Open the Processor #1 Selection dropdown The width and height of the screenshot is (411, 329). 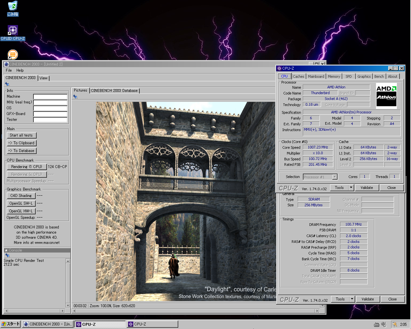coord(320,177)
